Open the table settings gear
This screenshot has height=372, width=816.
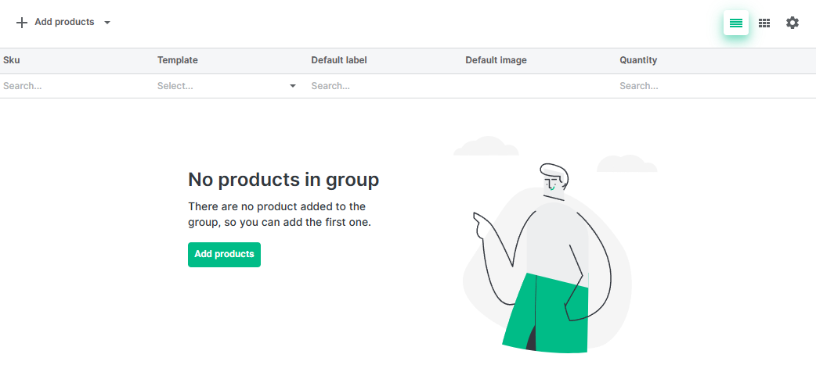point(793,23)
